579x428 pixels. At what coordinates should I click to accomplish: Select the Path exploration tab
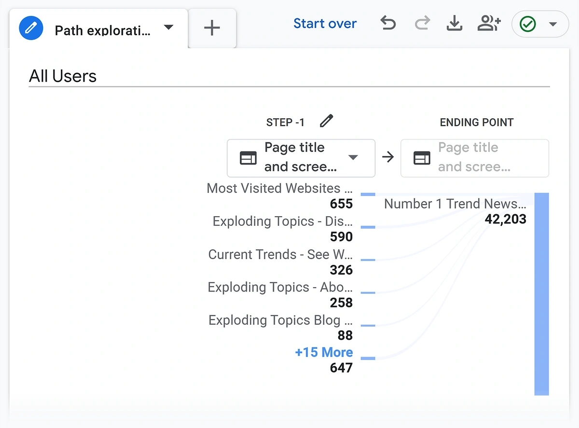click(98, 28)
